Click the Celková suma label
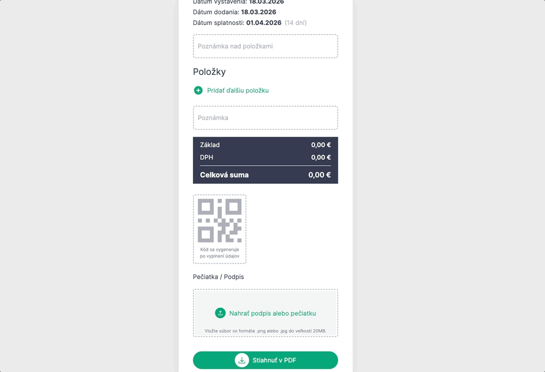The image size is (545, 372). coord(224,175)
